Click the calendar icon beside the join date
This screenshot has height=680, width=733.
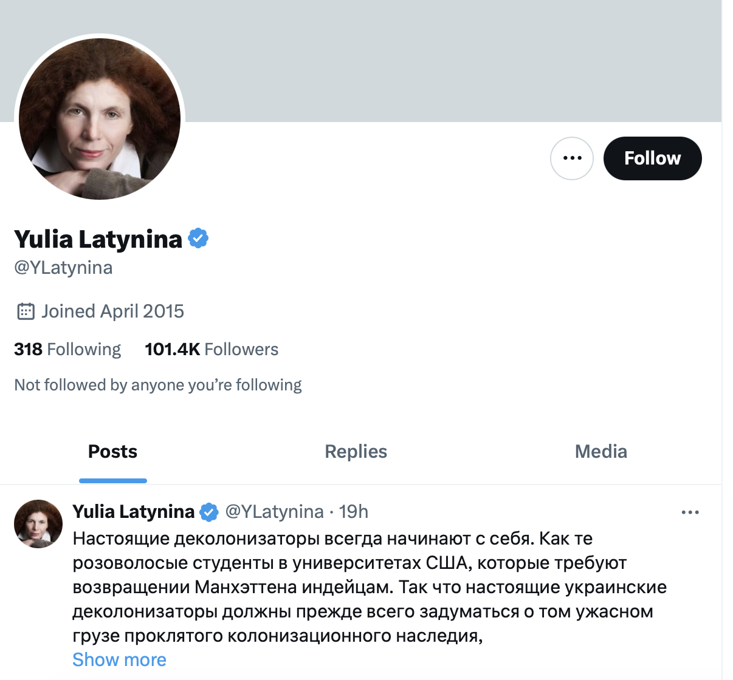26,311
